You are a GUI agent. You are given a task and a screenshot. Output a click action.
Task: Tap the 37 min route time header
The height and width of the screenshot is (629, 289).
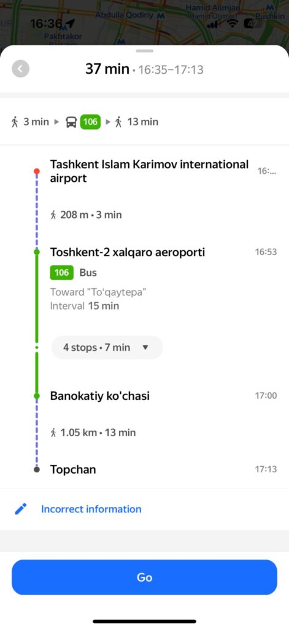click(107, 69)
